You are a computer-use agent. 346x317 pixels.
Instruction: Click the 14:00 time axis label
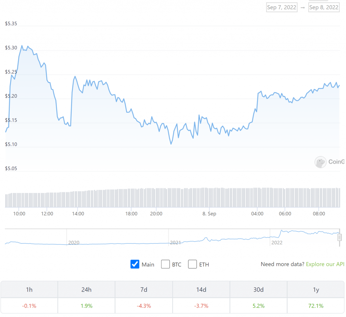click(x=78, y=214)
